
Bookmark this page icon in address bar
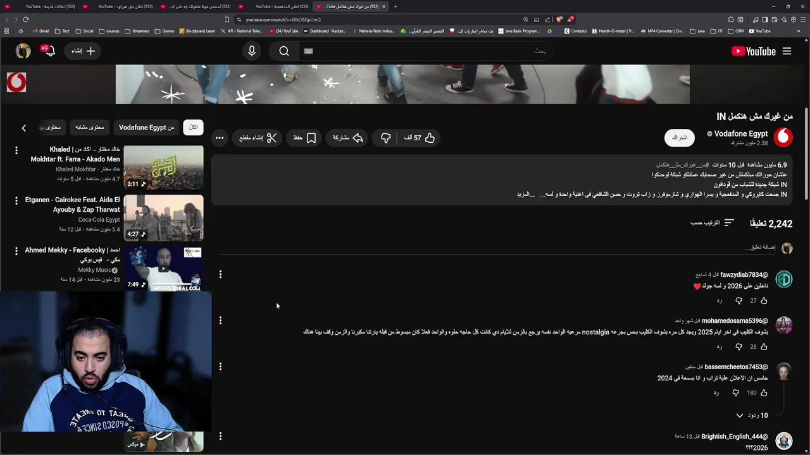[x=227, y=20]
